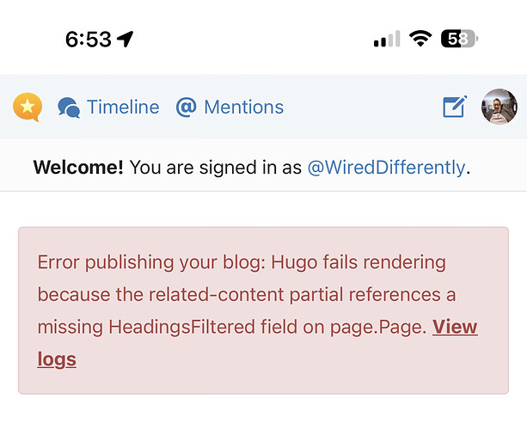Tap the bold Welcome! text
This screenshot has height=430, width=527.
tap(78, 167)
